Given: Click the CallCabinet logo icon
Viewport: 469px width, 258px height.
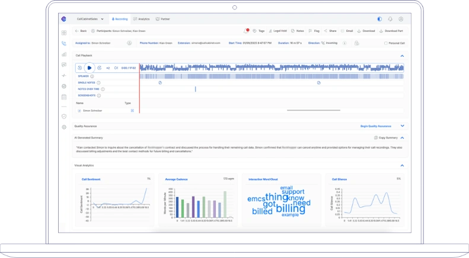Looking at the screenshot, I should pos(63,19).
